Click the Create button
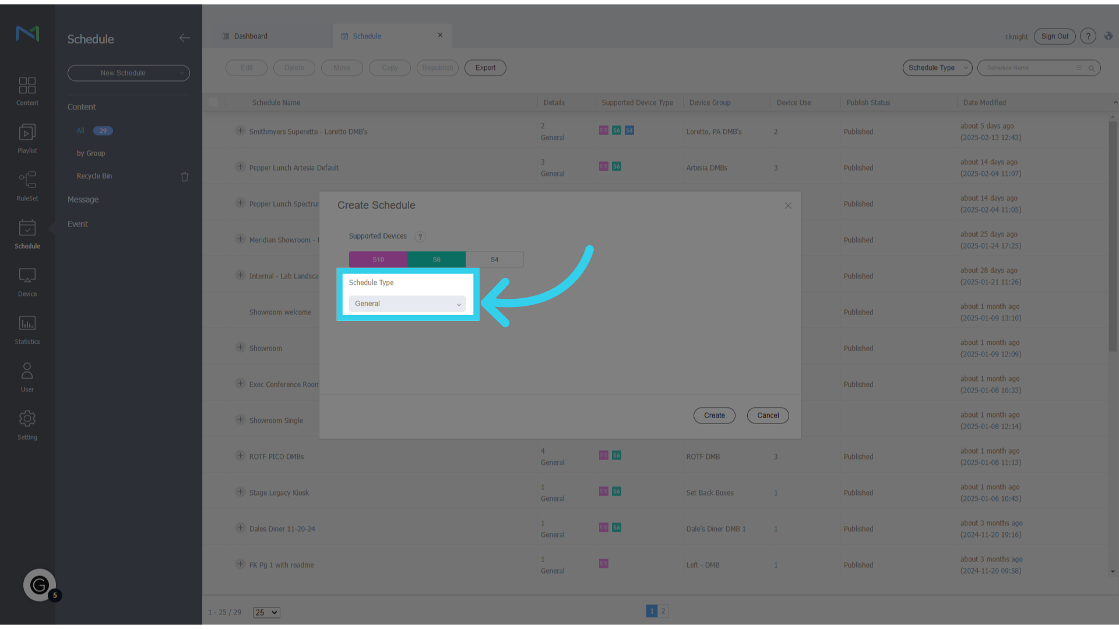This screenshot has width=1119, height=629. pyautogui.click(x=714, y=416)
